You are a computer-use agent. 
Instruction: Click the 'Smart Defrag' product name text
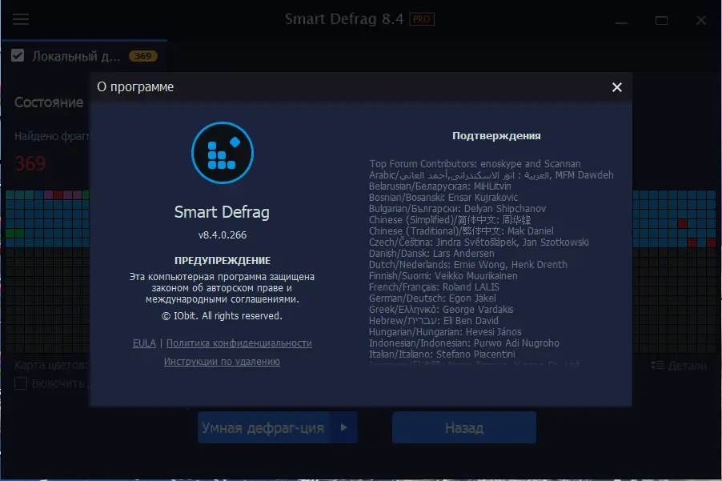222,212
